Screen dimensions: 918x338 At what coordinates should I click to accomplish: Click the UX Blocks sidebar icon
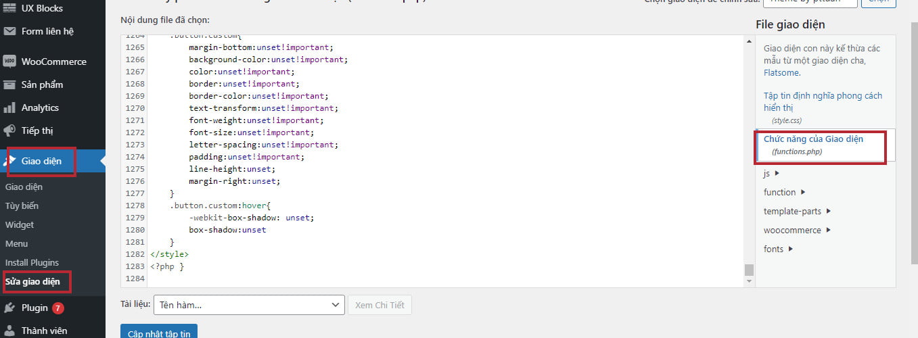point(9,8)
